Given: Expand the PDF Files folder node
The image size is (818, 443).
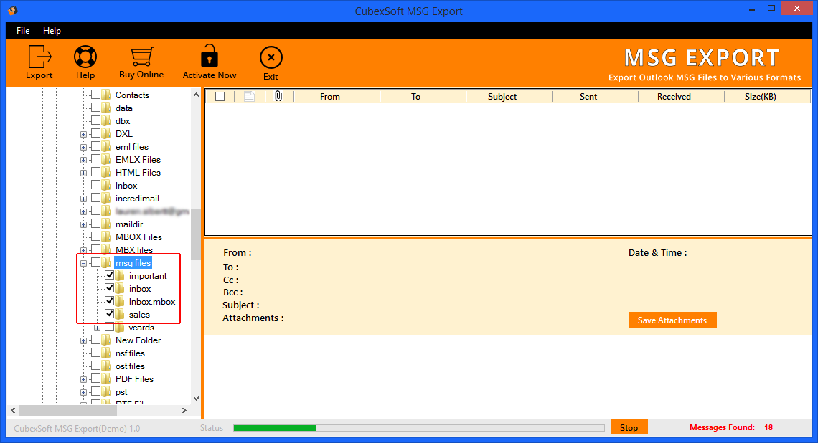Looking at the screenshot, I should coord(83,379).
